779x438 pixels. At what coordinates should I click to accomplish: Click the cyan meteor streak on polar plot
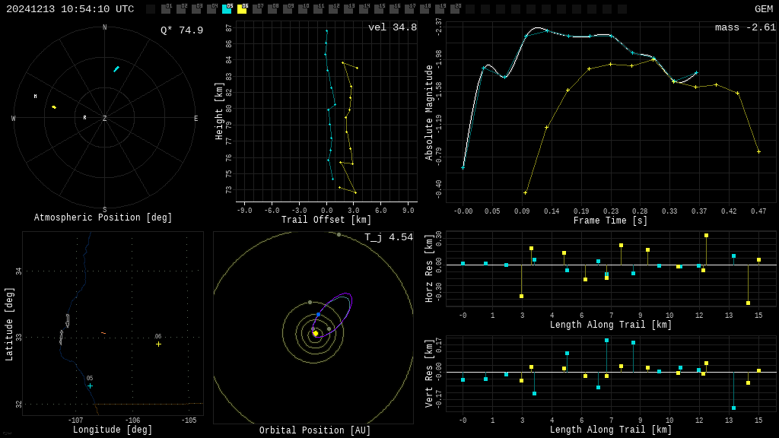click(x=116, y=69)
